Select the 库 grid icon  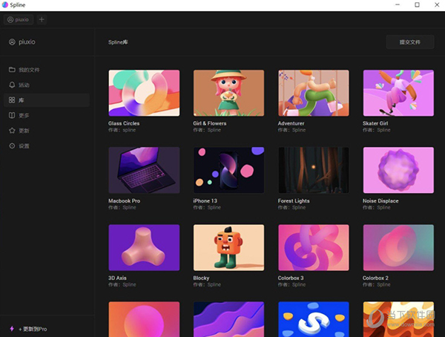point(12,100)
